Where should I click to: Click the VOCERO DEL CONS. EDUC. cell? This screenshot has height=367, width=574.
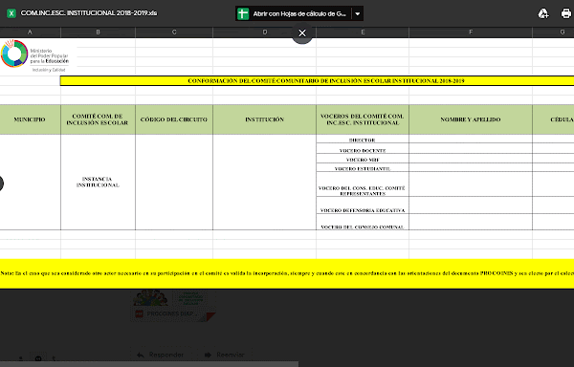pos(363,184)
